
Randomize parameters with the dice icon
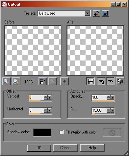pos(120,81)
